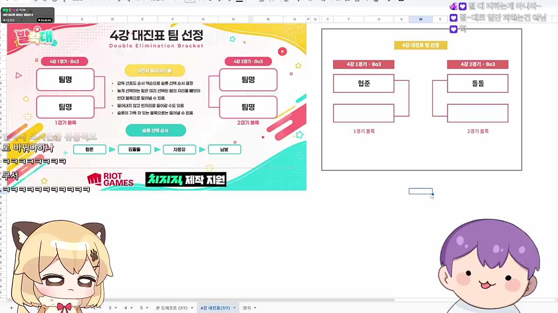Add a new sheet with the plus button

12,308
